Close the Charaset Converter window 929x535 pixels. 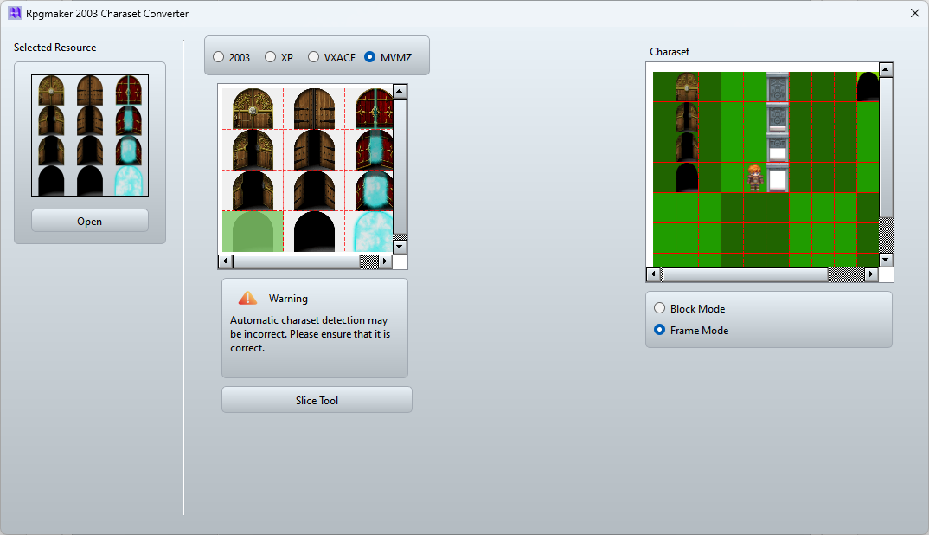coord(915,13)
